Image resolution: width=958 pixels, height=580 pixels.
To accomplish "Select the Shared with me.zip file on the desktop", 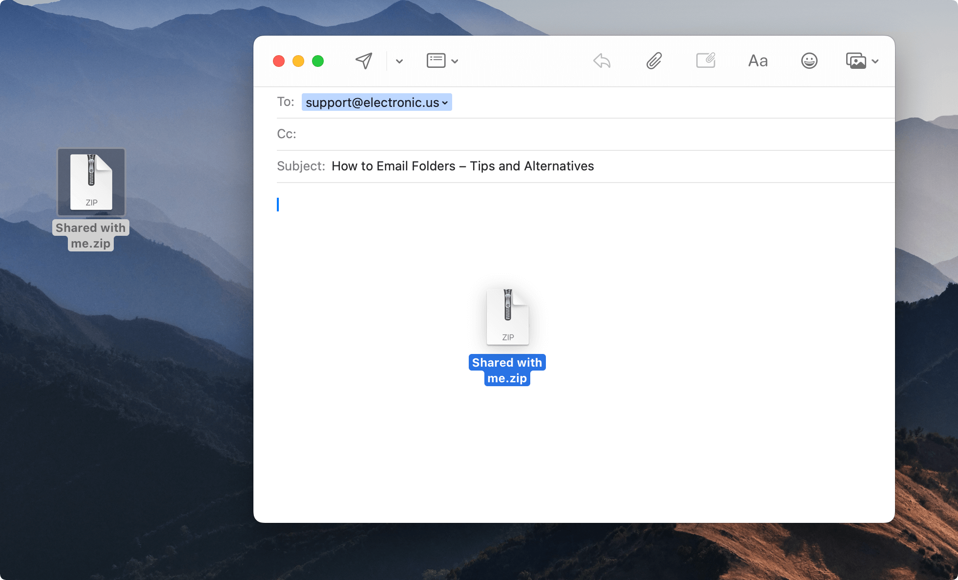I will tap(91, 182).
